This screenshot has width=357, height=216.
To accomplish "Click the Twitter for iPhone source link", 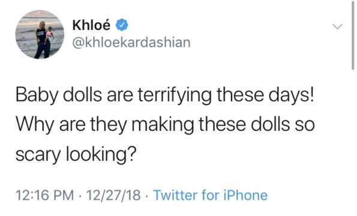I will (211, 195).
